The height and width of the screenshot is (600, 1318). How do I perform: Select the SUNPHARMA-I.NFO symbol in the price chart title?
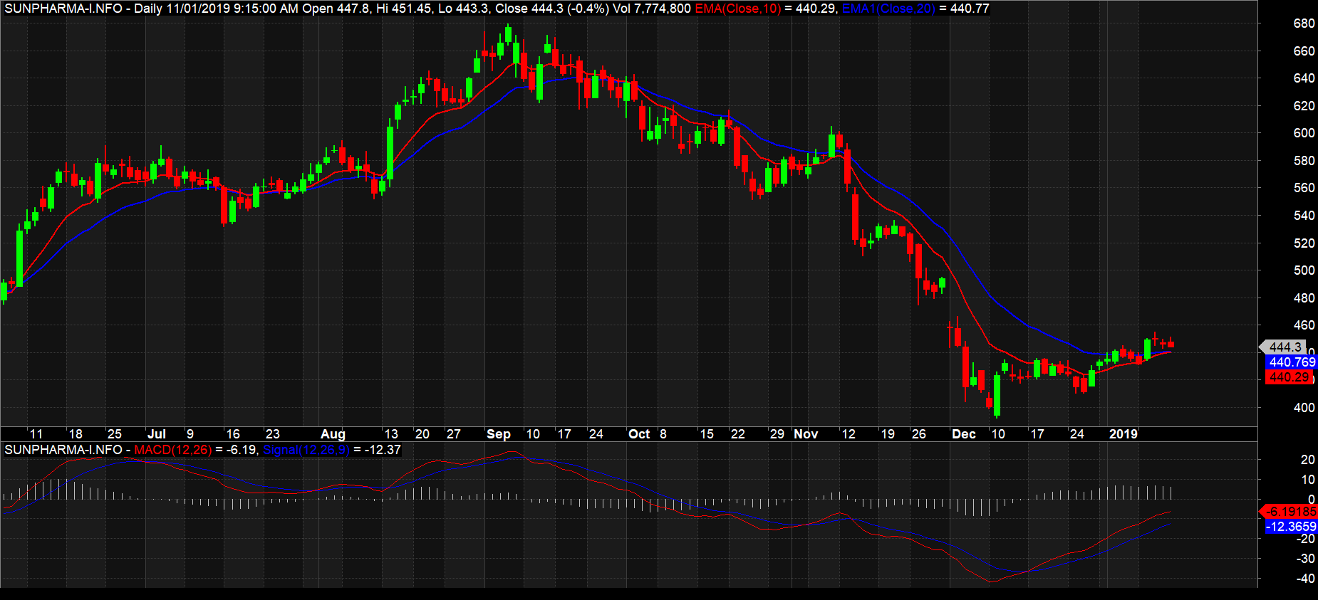point(63,9)
